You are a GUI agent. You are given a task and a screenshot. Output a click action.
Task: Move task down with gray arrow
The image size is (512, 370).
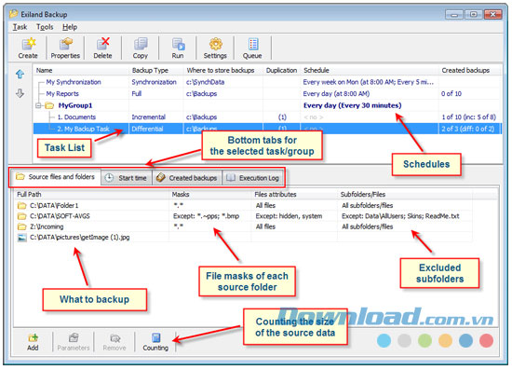coord(20,93)
